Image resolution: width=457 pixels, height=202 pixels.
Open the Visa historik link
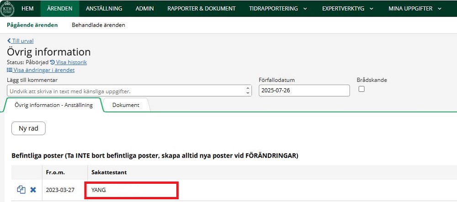[x=69, y=62]
